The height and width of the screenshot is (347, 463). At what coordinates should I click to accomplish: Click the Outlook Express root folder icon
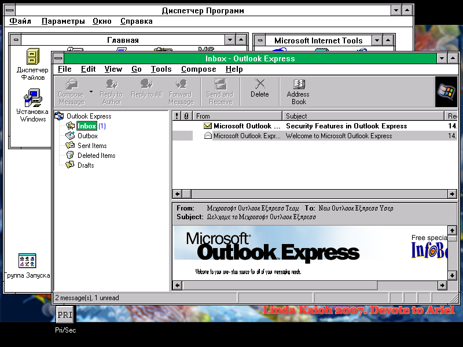60,116
